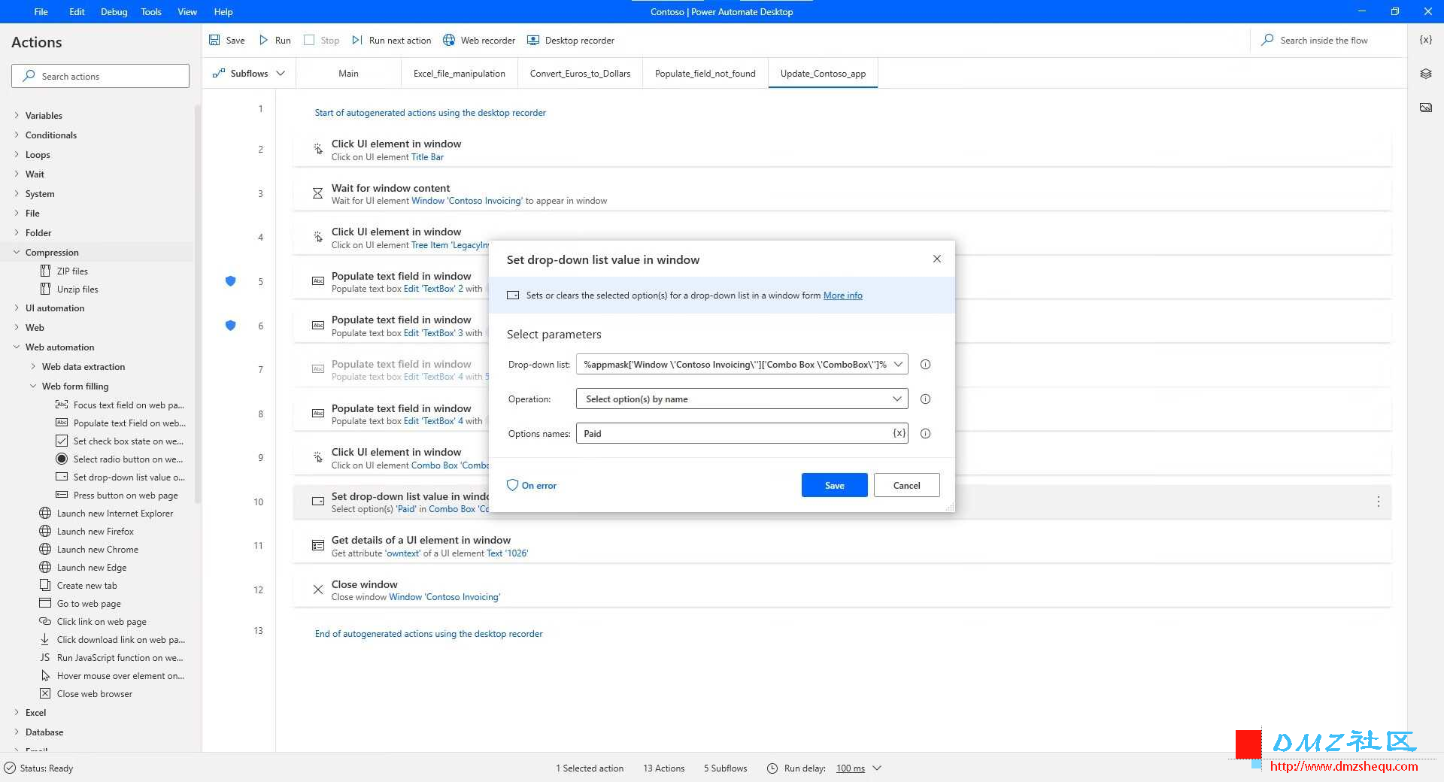
Task: Open the Tools menu
Action: pyautogui.click(x=151, y=11)
